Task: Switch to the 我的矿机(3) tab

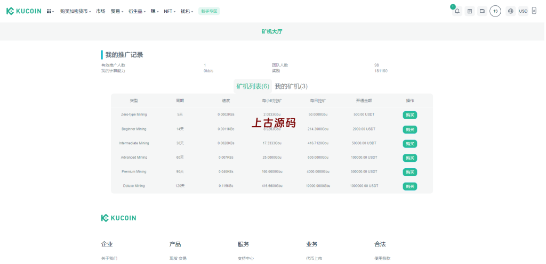Action: click(x=291, y=86)
